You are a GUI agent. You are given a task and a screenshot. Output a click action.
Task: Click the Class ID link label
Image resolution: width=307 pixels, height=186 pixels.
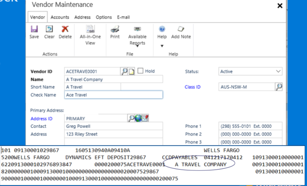pos(193,87)
